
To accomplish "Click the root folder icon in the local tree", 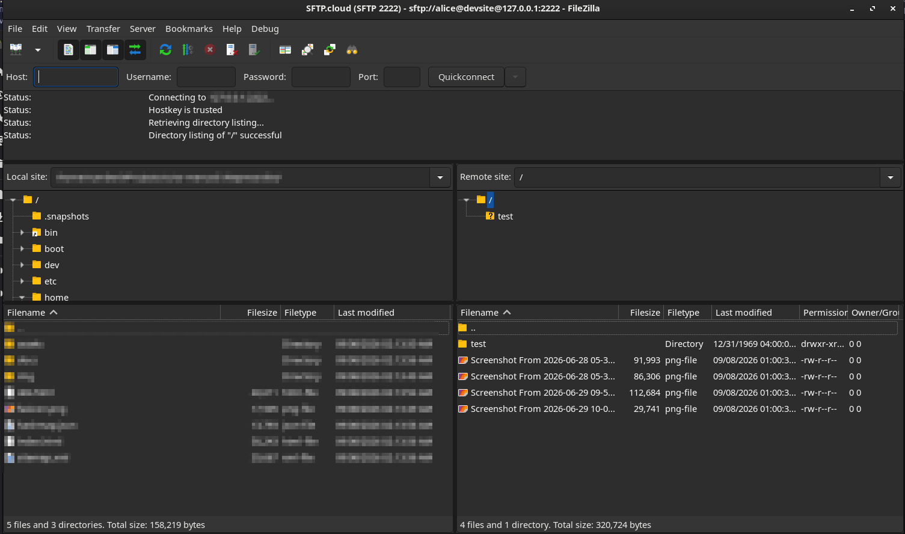I will [28, 200].
